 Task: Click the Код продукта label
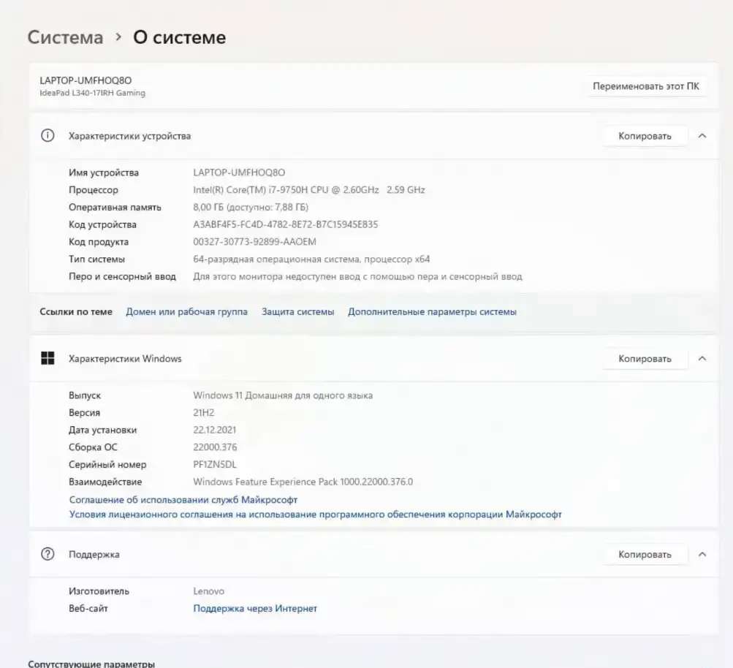[98, 242]
